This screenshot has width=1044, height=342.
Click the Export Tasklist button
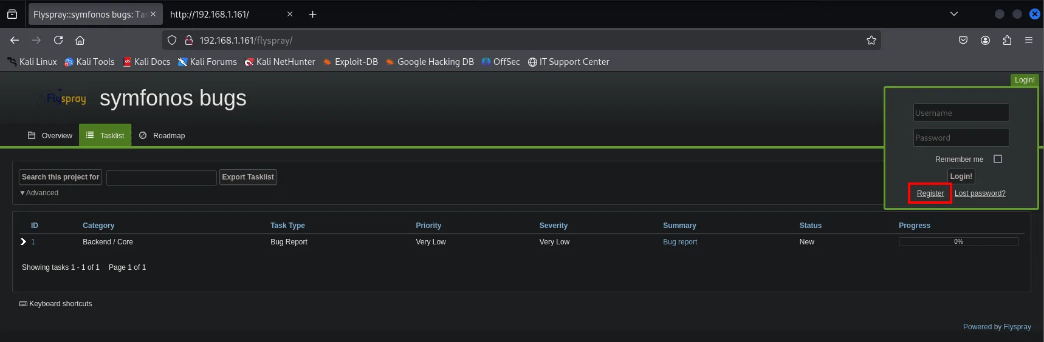click(x=248, y=177)
